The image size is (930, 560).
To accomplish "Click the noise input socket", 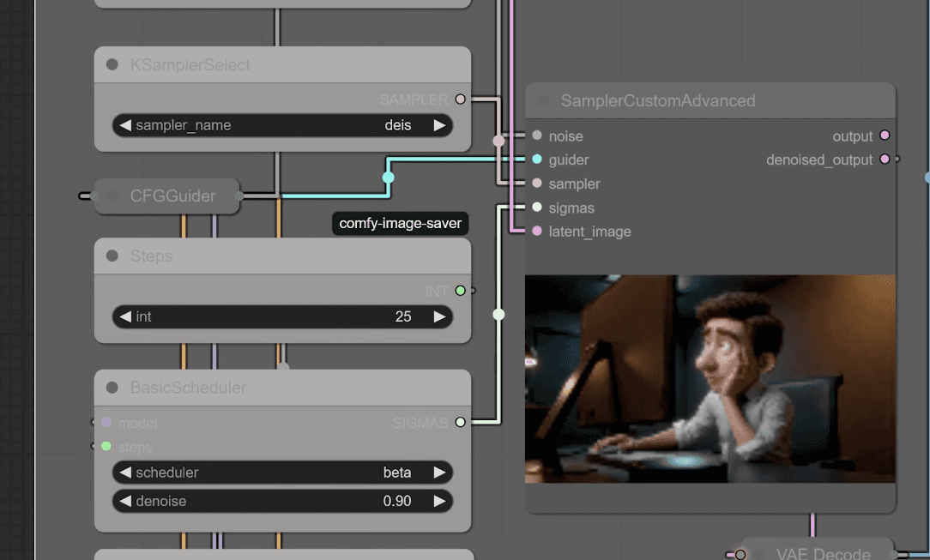I will tap(537, 135).
